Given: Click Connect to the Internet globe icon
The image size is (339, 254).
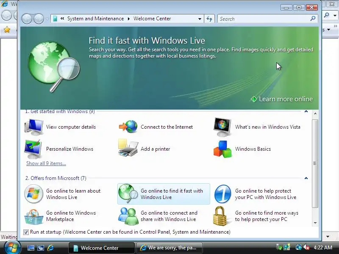Looking at the screenshot, I should coord(128,127).
